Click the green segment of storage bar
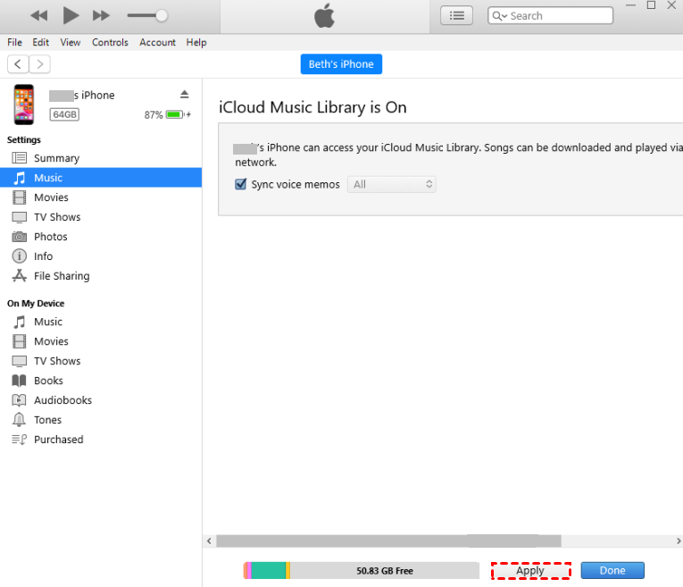The image size is (683, 587). point(269,570)
